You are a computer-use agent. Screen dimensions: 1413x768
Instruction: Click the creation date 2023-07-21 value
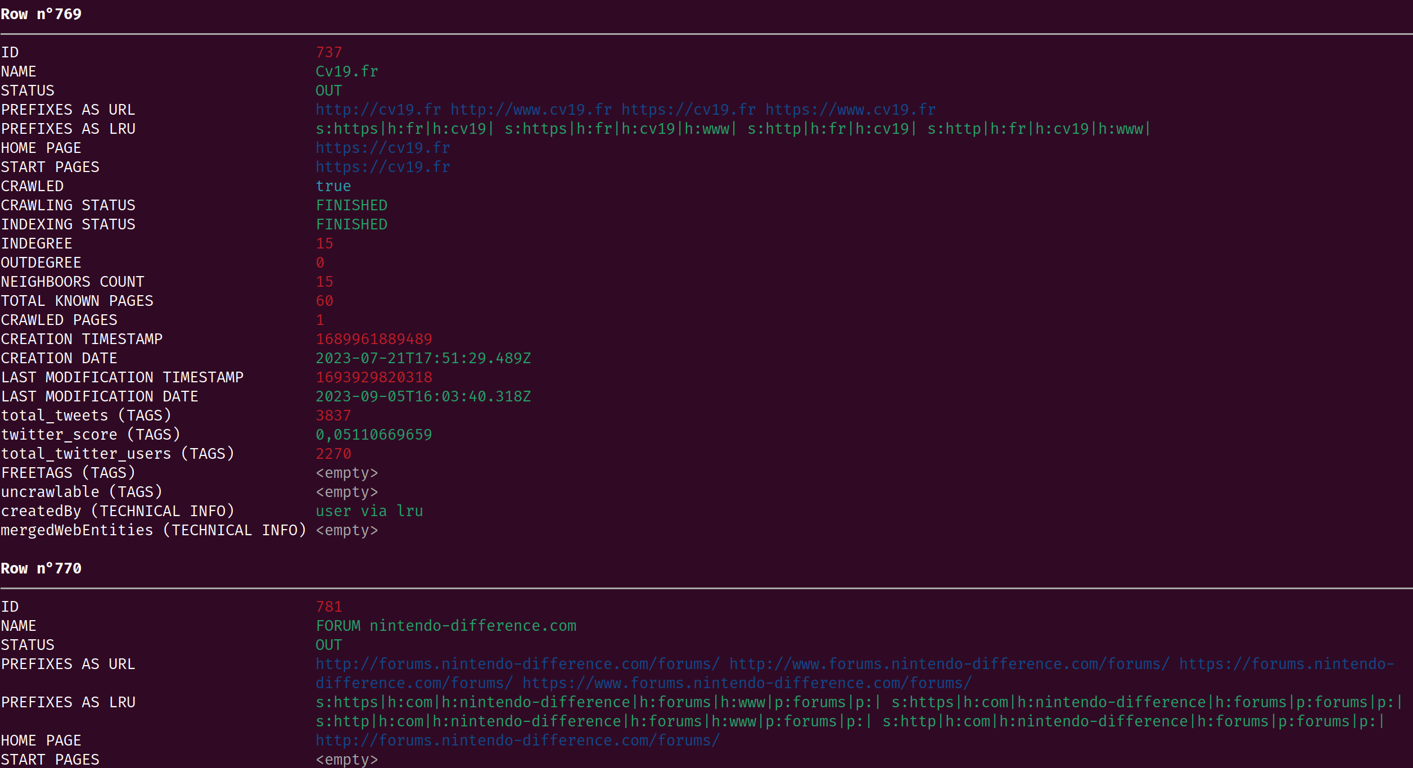pos(423,358)
